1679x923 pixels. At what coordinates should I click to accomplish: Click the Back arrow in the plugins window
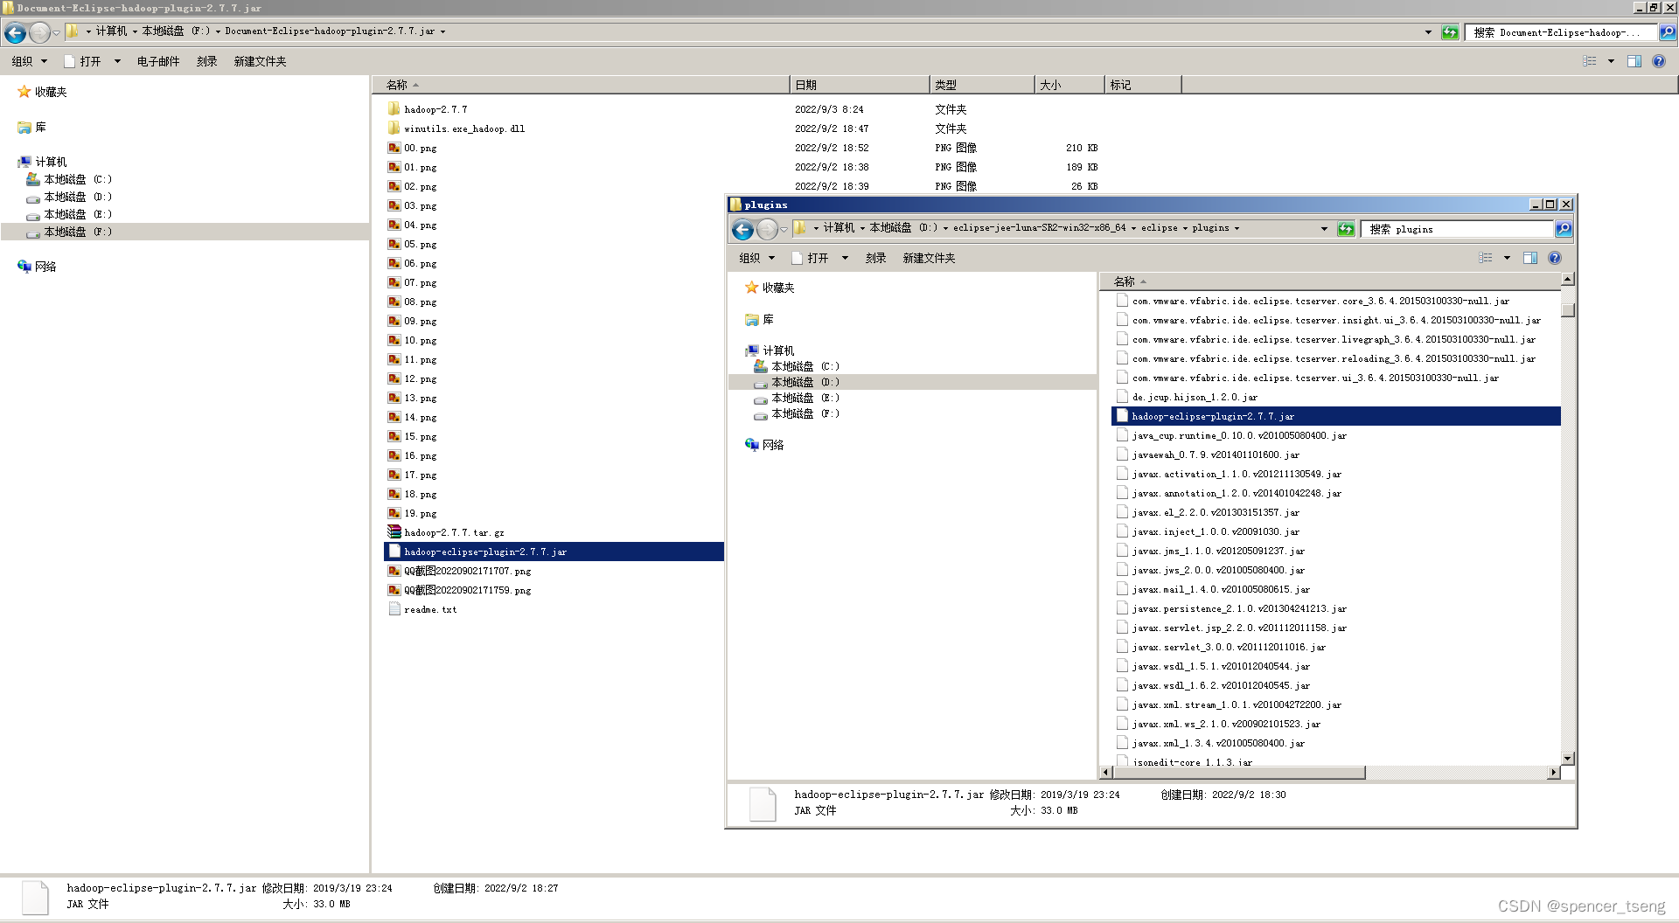(742, 229)
